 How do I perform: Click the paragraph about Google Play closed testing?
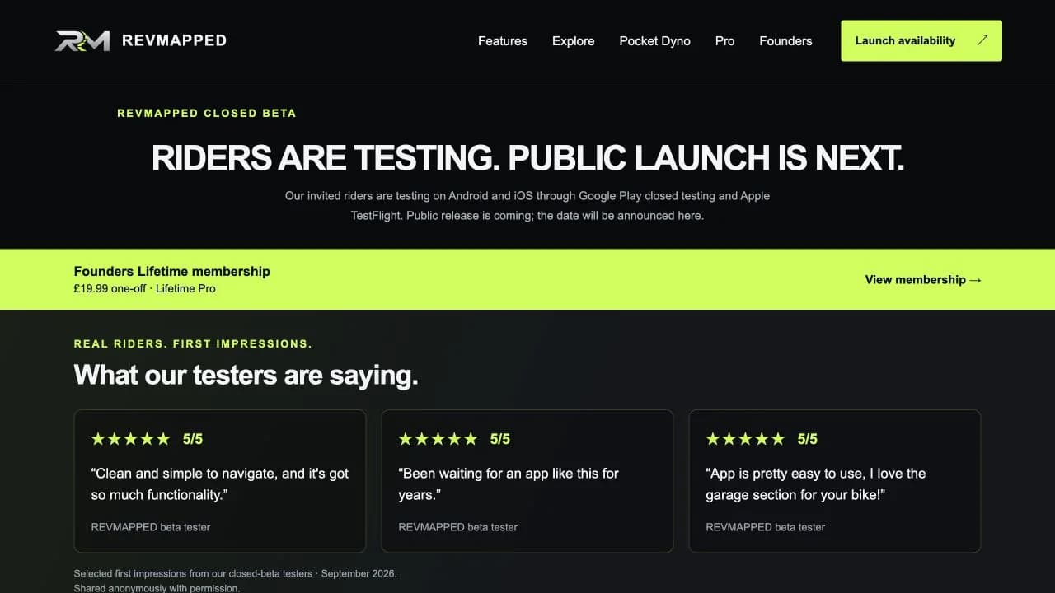[527, 205]
